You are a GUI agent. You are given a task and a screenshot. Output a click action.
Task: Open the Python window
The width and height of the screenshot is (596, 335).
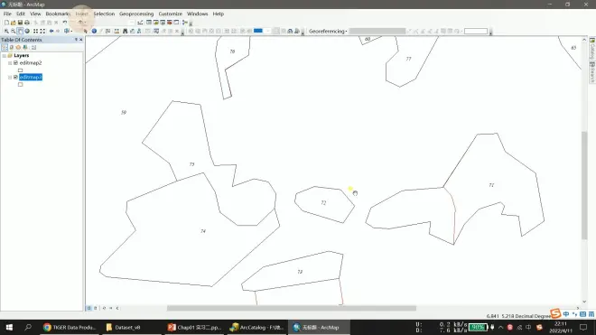pos(176,23)
